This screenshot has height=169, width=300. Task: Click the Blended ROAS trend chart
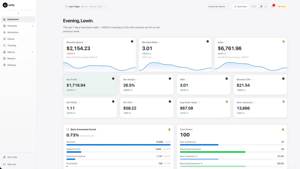pyautogui.click(x=175, y=66)
